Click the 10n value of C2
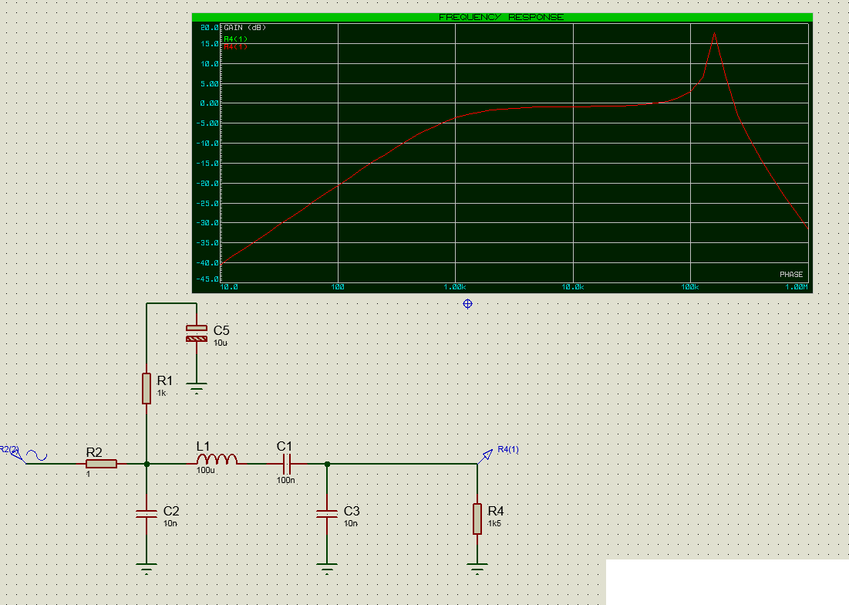849x605 pixels. tap(170, 523)
